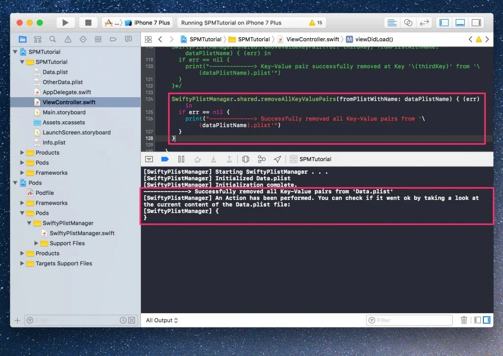Collapse the SPMTutorial group folder
The width and height of the screenshot is (503, 356).
pos(22,62)
